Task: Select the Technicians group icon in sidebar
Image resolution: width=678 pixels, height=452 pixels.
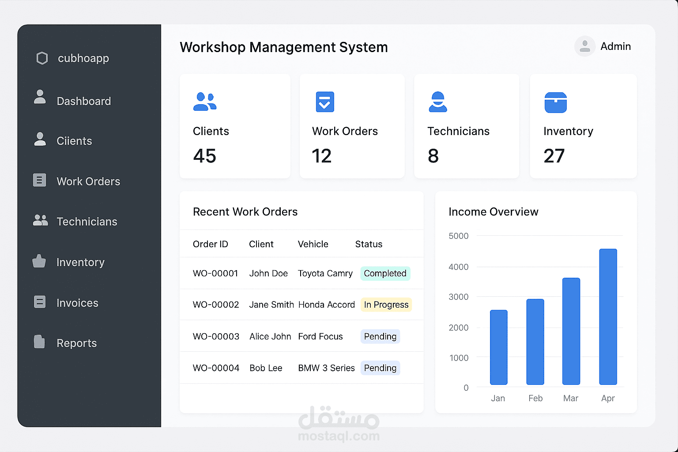Action: click(x=40, y=221)
